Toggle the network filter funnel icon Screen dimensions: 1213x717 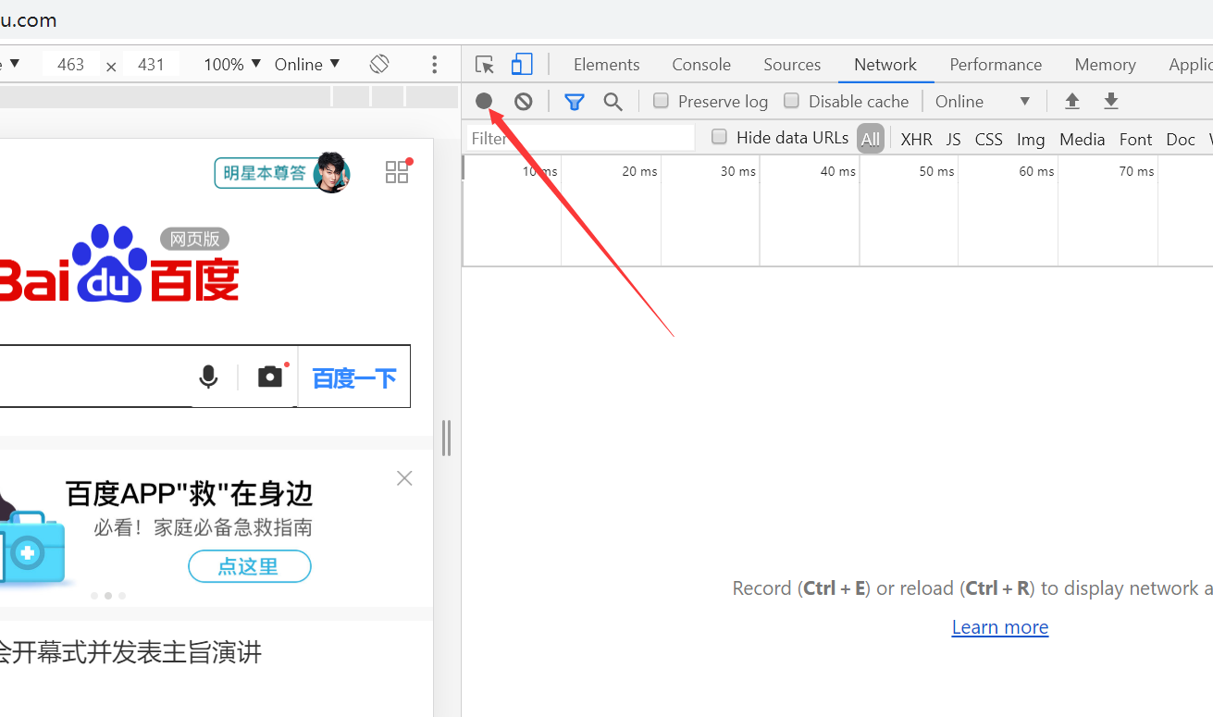575,102
